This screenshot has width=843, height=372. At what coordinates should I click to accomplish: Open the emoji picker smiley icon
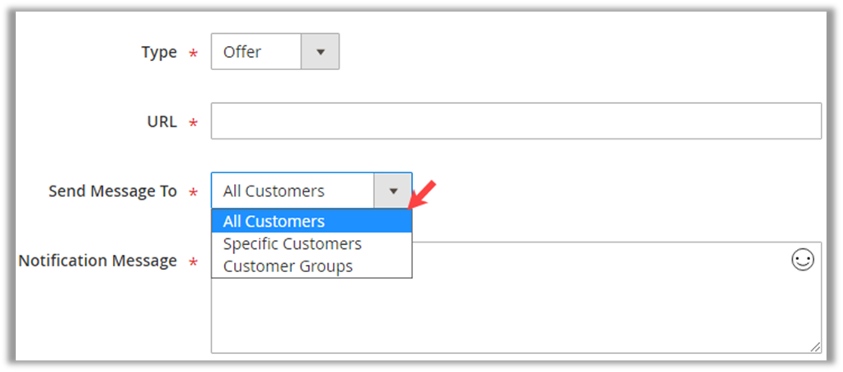802,261
